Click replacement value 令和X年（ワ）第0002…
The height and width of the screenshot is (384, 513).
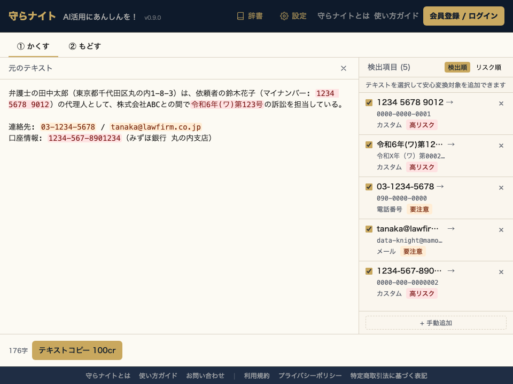pos(410,156)
